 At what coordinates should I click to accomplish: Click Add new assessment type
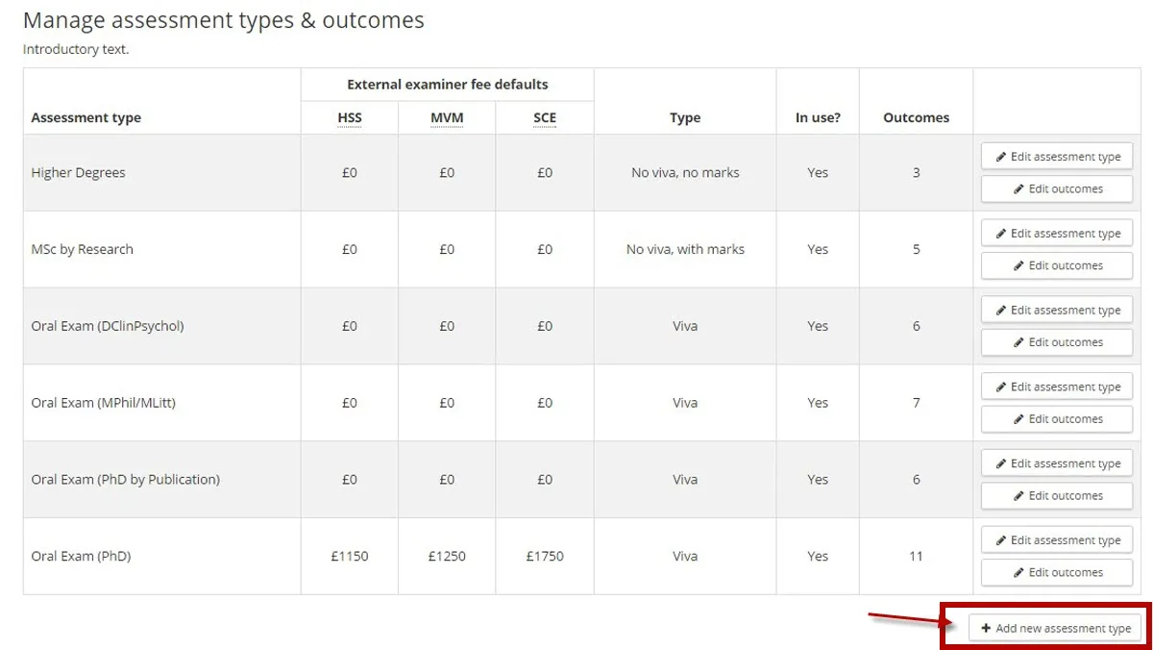point(1055,628)
